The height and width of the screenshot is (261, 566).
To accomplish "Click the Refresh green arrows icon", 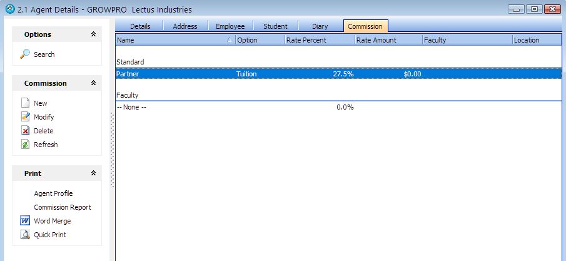I will tap(25, 145).
